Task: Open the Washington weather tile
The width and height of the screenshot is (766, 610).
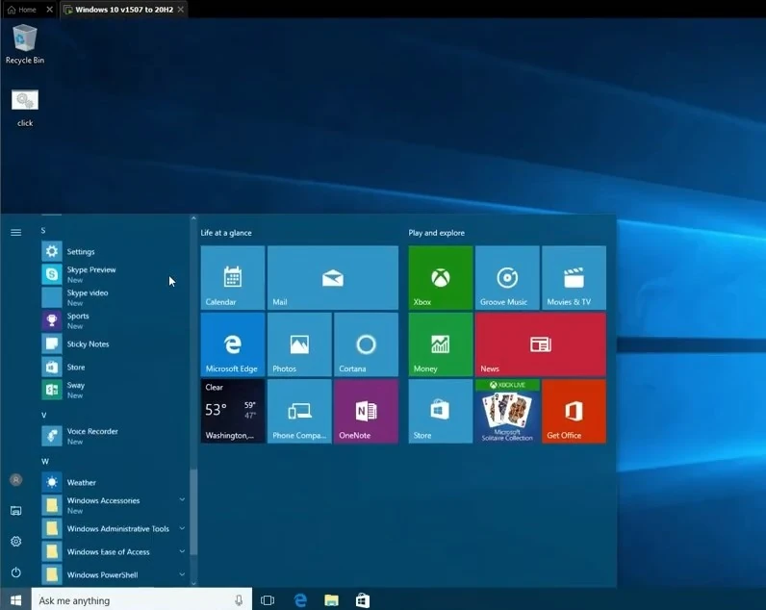Action: point(233,411)
